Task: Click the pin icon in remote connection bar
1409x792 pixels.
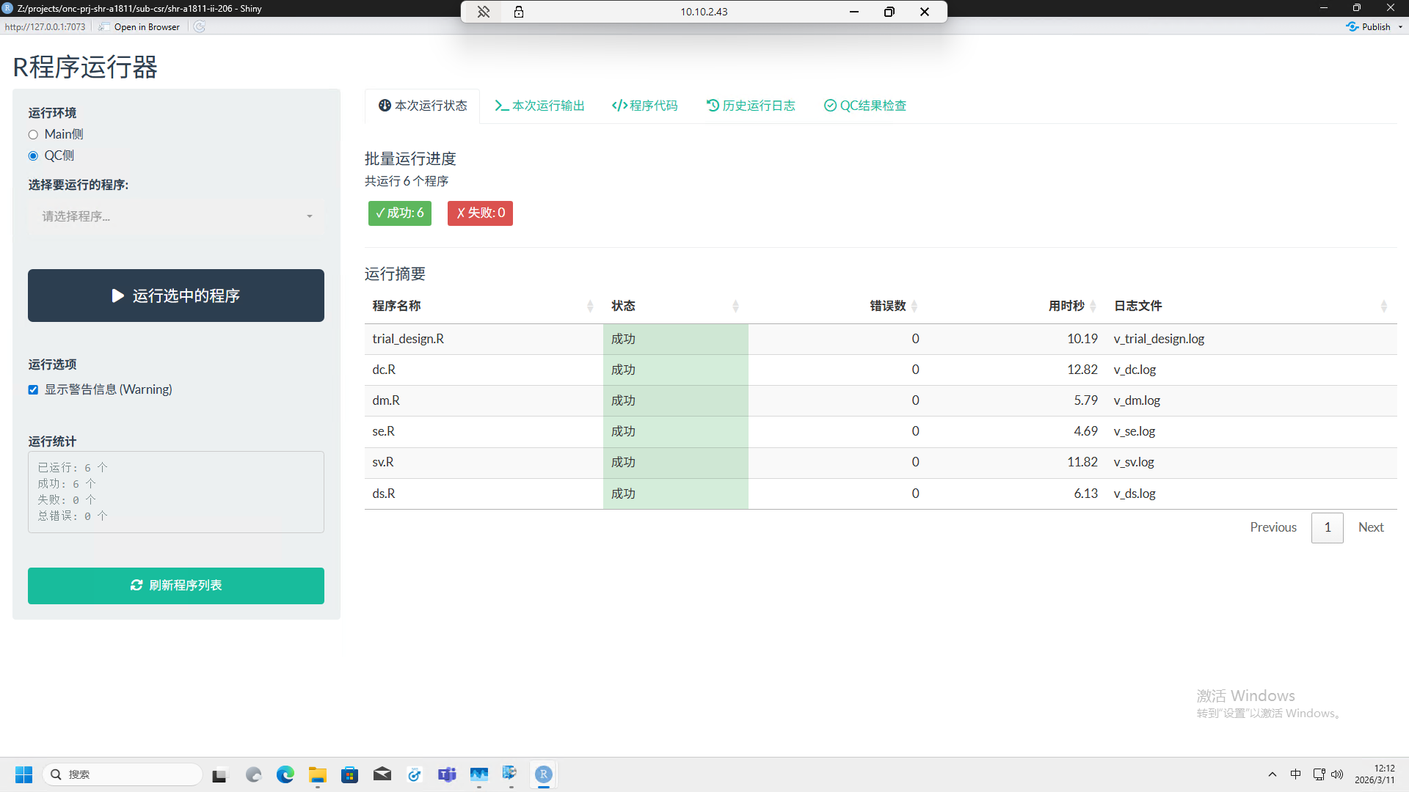Action: pyautogui.click(x=484, y=12)
